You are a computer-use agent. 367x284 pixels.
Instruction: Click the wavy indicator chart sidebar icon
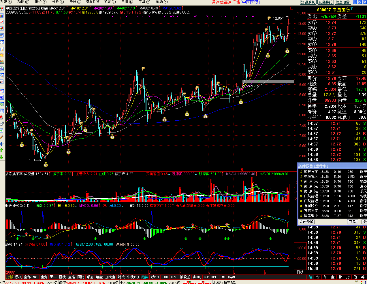pyautogui.click(x=2, y=91)
